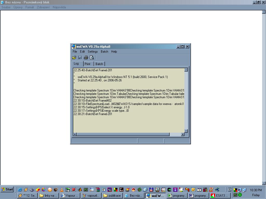266x199 pixels.
Task: Click the wxEWA window title bar icon
Action: click(74, 47)
